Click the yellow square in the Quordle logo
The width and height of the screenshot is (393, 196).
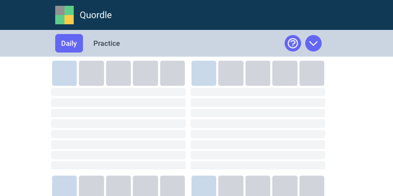69,19
